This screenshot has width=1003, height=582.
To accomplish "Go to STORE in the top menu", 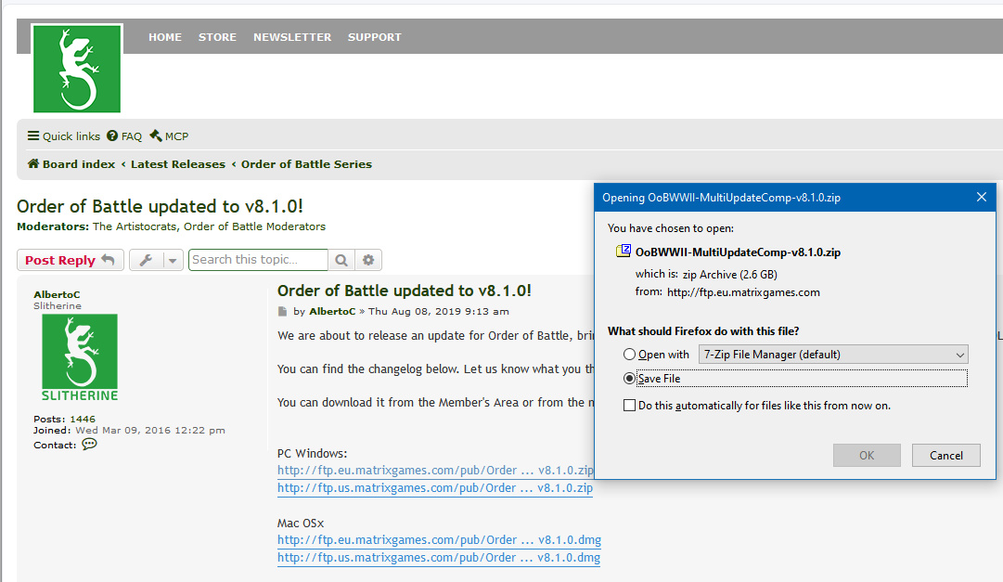I will (x=217, y=37).
